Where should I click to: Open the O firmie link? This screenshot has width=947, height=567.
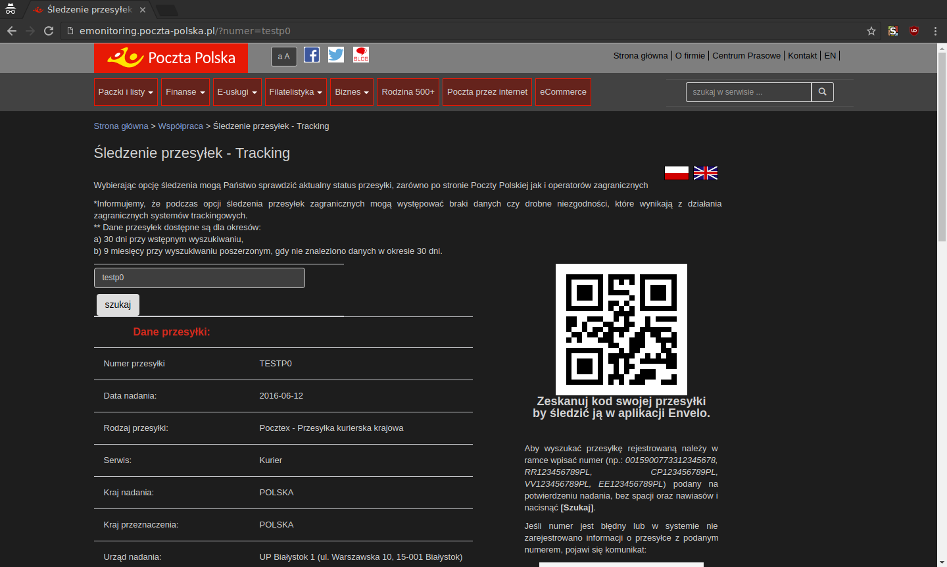tap(690, 56)
